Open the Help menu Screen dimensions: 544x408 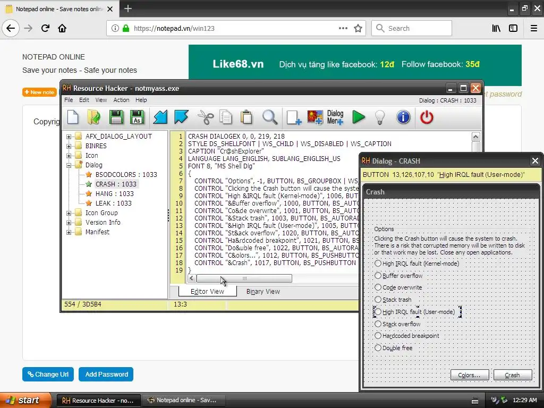coord(141,100)
